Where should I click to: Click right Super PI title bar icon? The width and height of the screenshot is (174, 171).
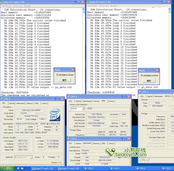click(88, 2)
